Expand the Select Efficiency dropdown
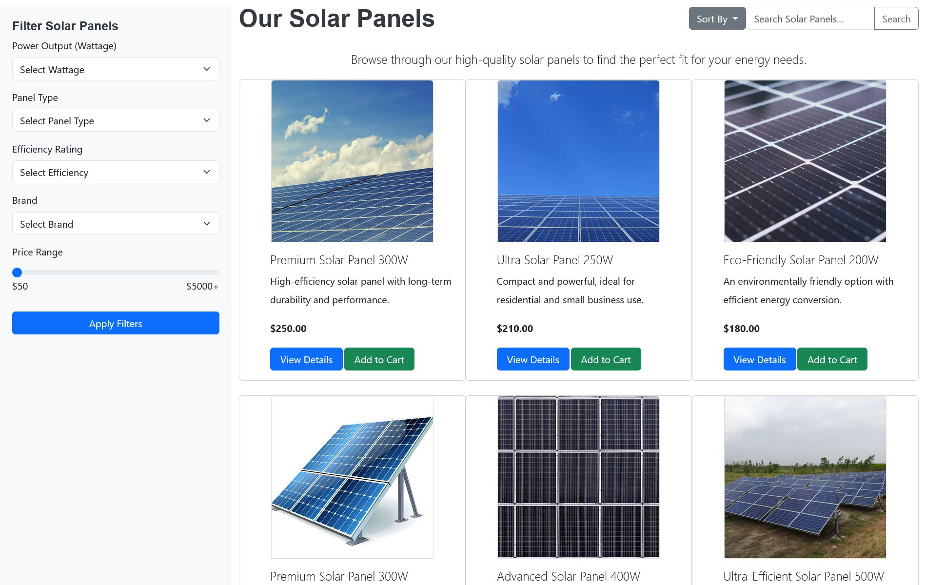 pyautogui.click(x=116, y=173)
